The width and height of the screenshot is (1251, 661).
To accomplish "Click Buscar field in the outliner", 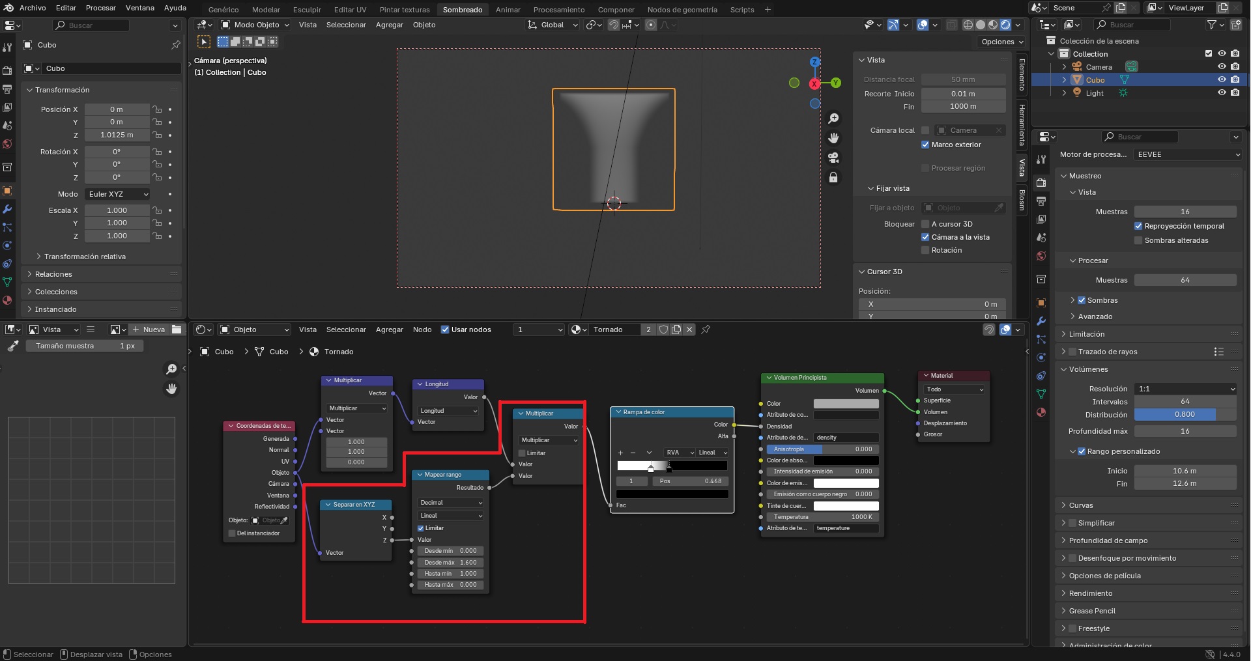I will coord(1134,25).
